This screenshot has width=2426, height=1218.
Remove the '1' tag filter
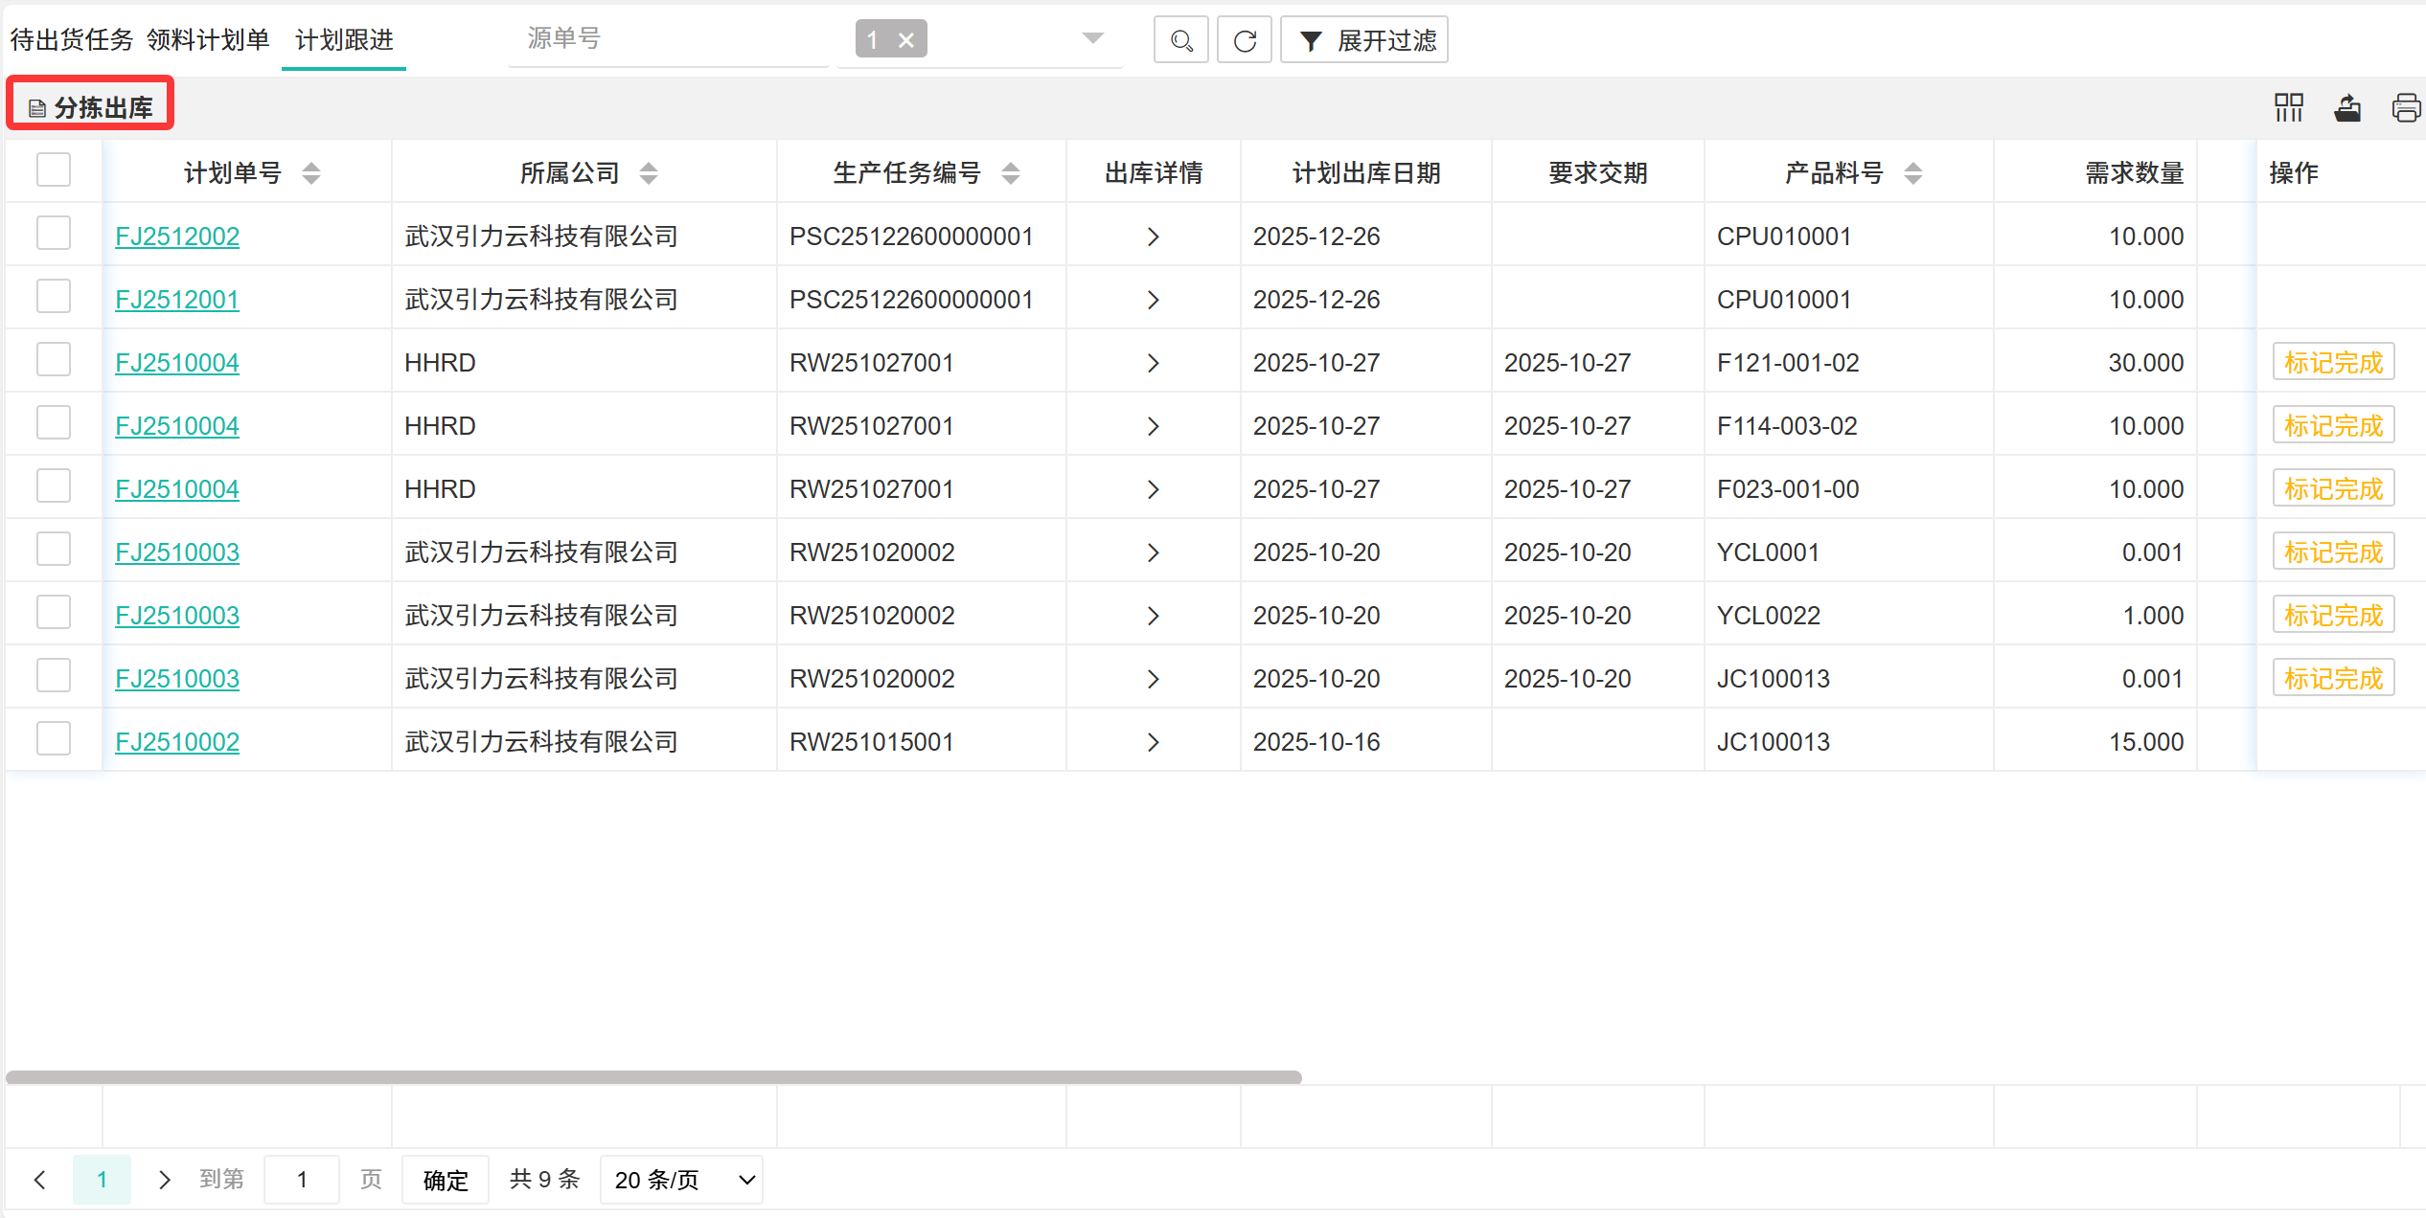pyautogui.click(x=905, y=40)
